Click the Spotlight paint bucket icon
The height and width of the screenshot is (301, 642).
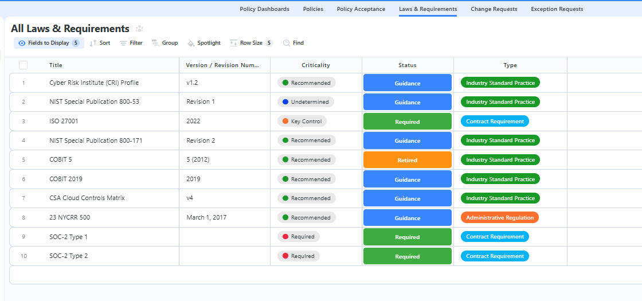pos(191,43)
